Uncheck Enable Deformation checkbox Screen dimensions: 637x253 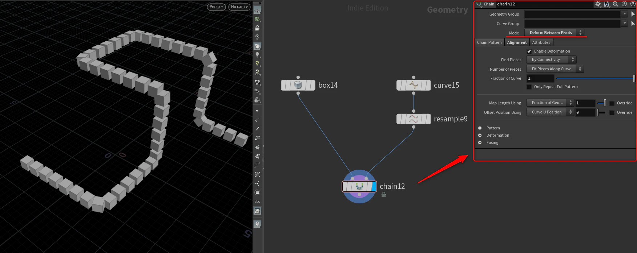tap(529, 51)
